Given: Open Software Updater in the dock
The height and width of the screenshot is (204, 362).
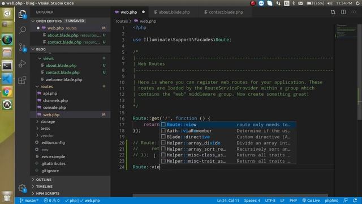Looking at the screenshot, I should click(x=7, y=105).
